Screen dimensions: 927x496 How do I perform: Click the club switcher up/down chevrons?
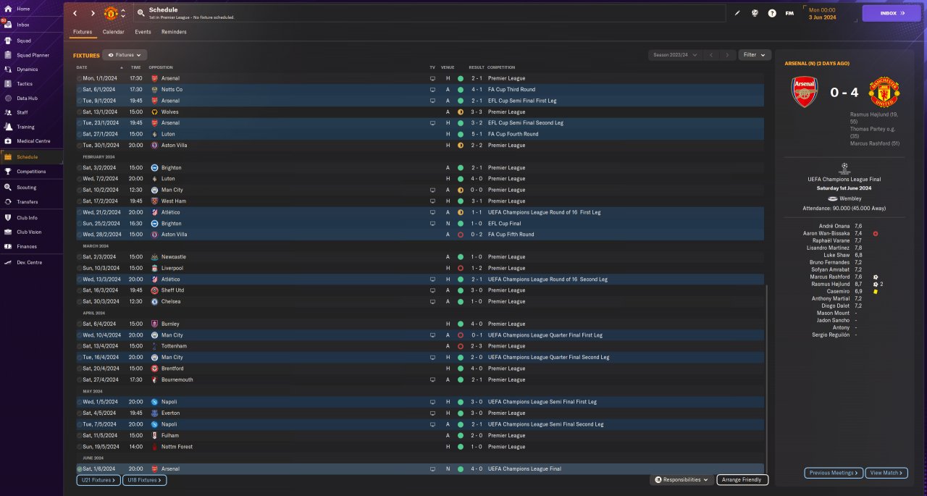[x=123, y=13]
